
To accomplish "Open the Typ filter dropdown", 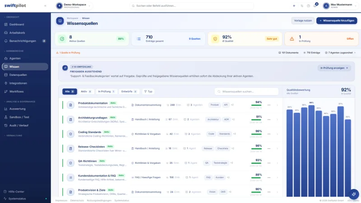I will point(148,92).
